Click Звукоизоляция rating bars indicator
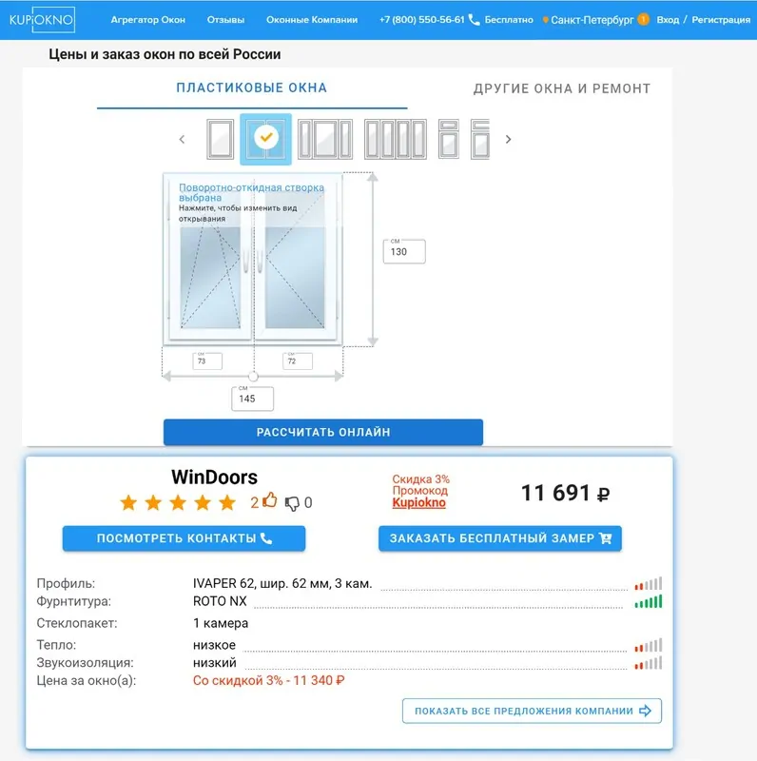Viewport: 757px width, 761px height. (649, 663)
